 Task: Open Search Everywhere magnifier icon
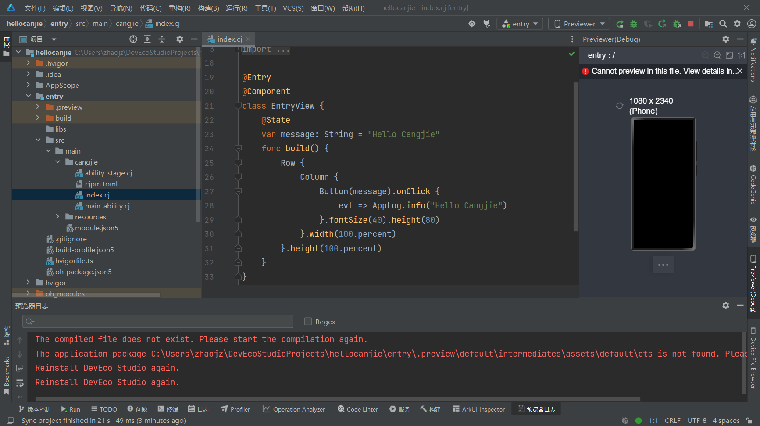(x=723, y=24)
